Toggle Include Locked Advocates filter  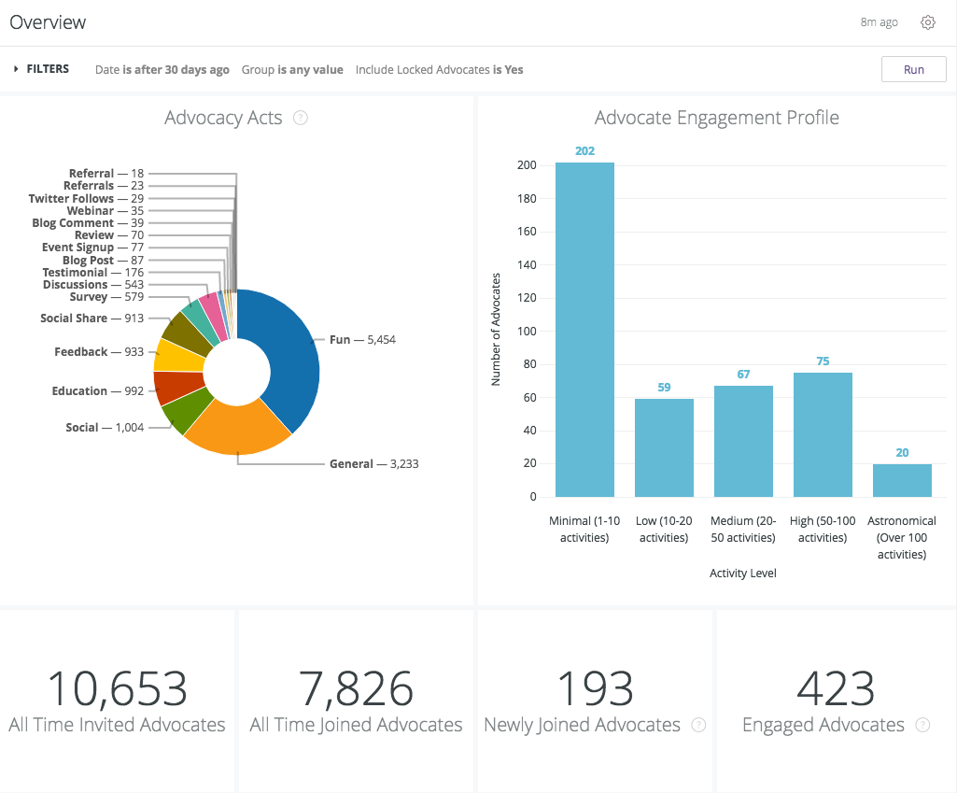click(438, 69)
